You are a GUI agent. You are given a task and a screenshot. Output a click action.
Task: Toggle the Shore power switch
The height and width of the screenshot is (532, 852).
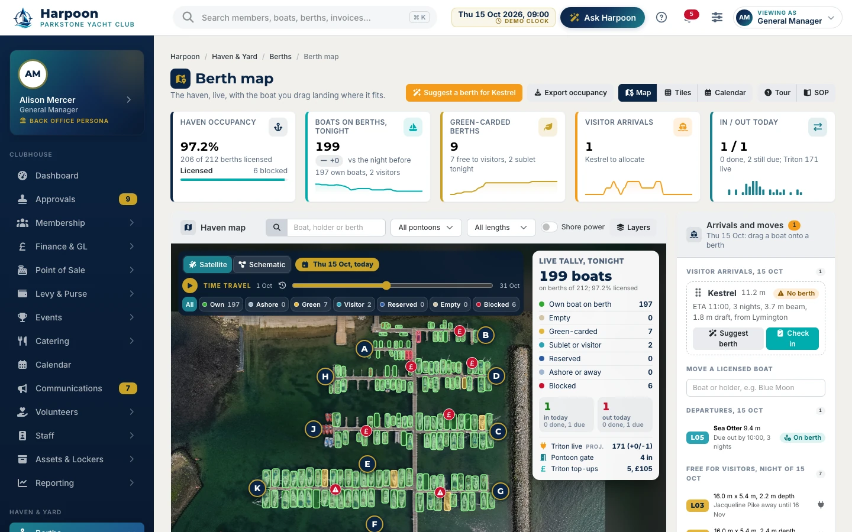click(x=549, y=227)
